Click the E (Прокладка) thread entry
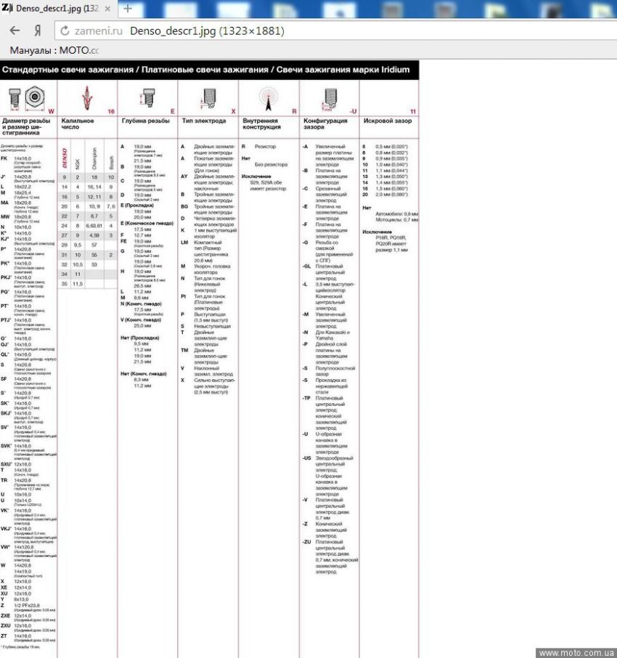 [137, 206]
